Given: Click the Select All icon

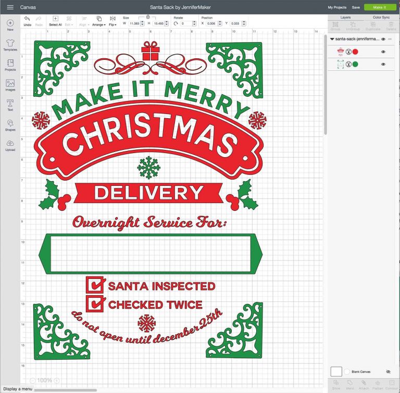Looking at the screenshot, I should point(55,18).
